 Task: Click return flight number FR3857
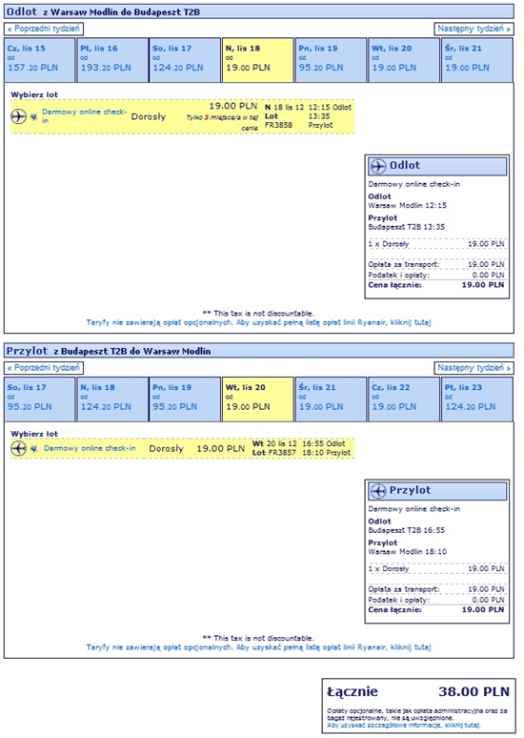282,453
